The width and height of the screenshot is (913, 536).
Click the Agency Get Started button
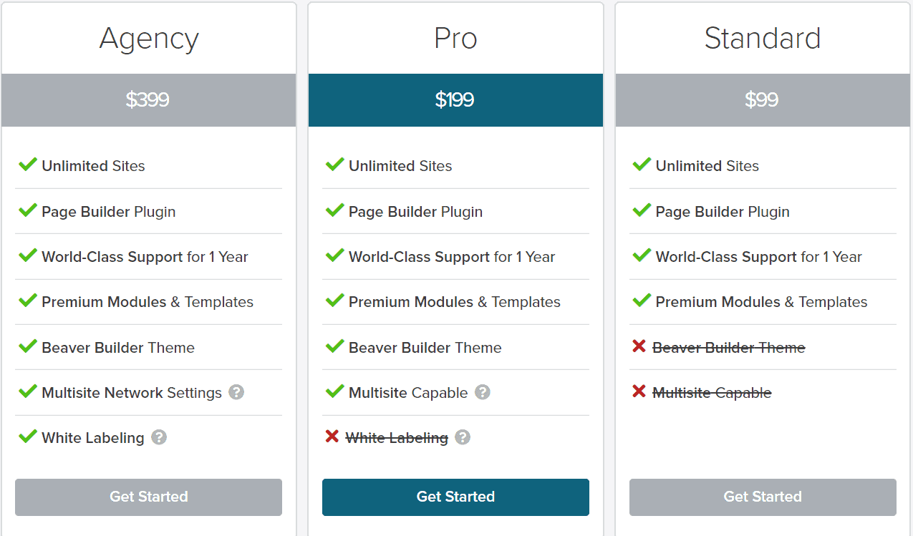click(148, 497)
